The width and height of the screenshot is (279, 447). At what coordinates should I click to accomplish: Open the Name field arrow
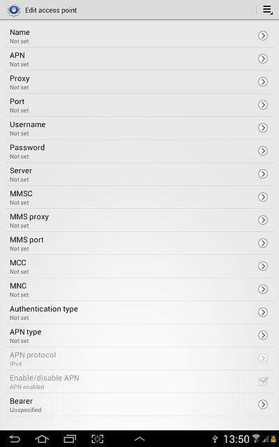click(263, 36)
